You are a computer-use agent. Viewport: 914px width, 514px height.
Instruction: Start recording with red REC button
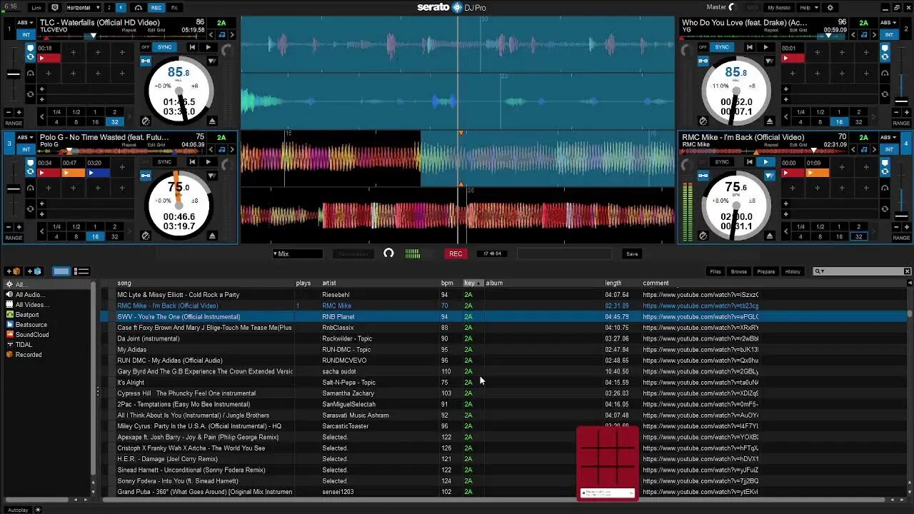456,253
